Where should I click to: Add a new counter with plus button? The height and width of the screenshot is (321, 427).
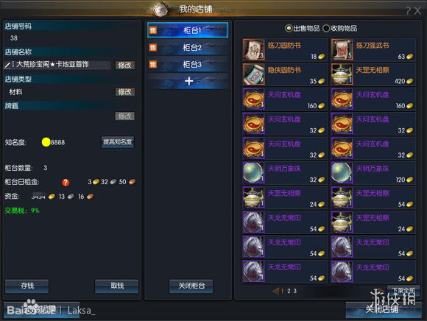point(188,81)
